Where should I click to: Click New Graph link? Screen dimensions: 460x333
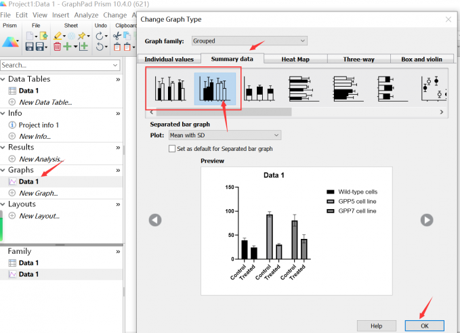click(39, 193)
